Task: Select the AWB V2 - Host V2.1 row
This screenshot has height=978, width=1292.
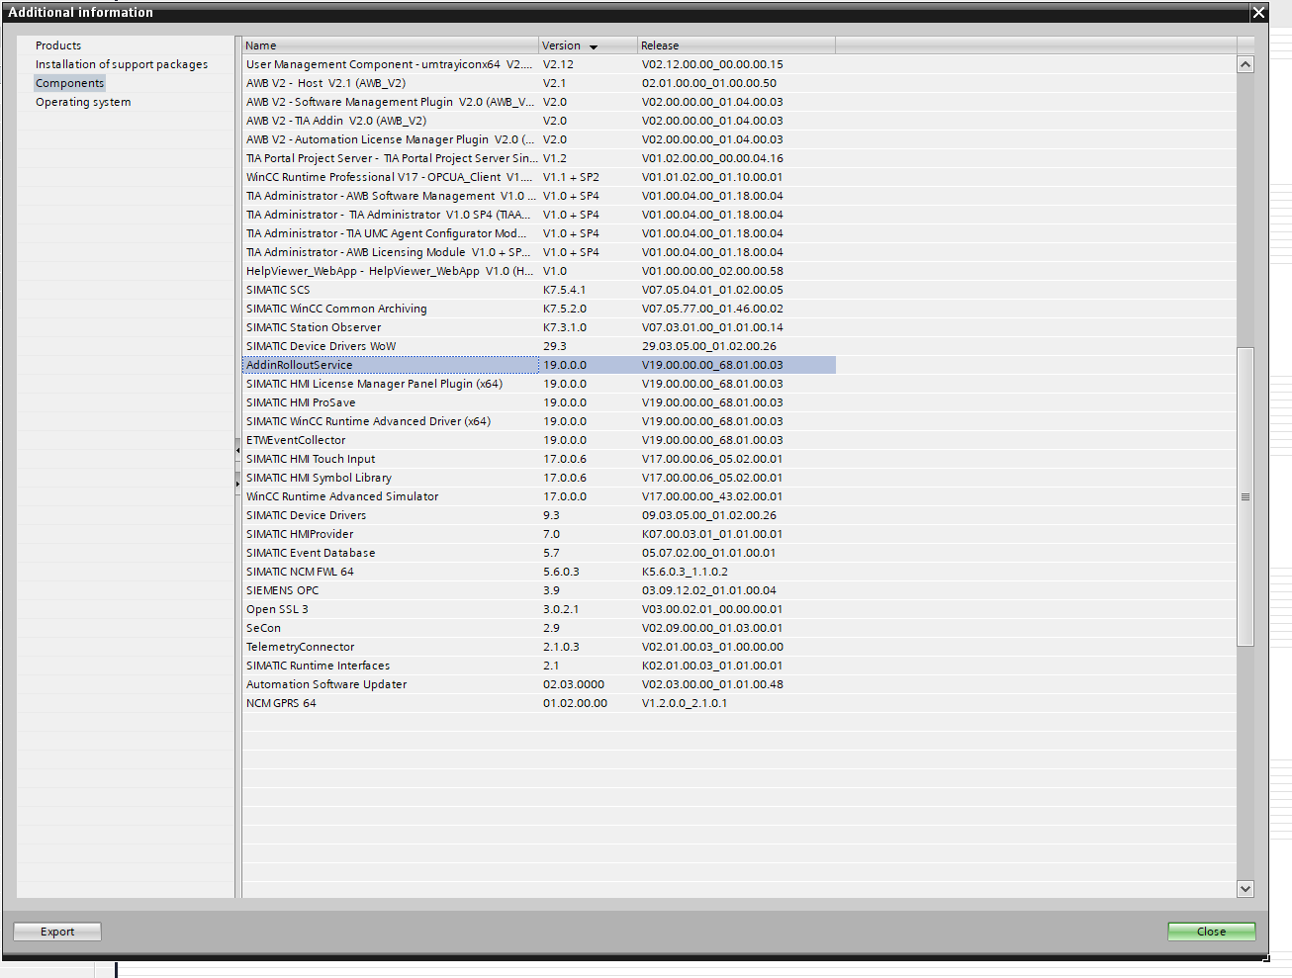Action: tap(539, 83)
